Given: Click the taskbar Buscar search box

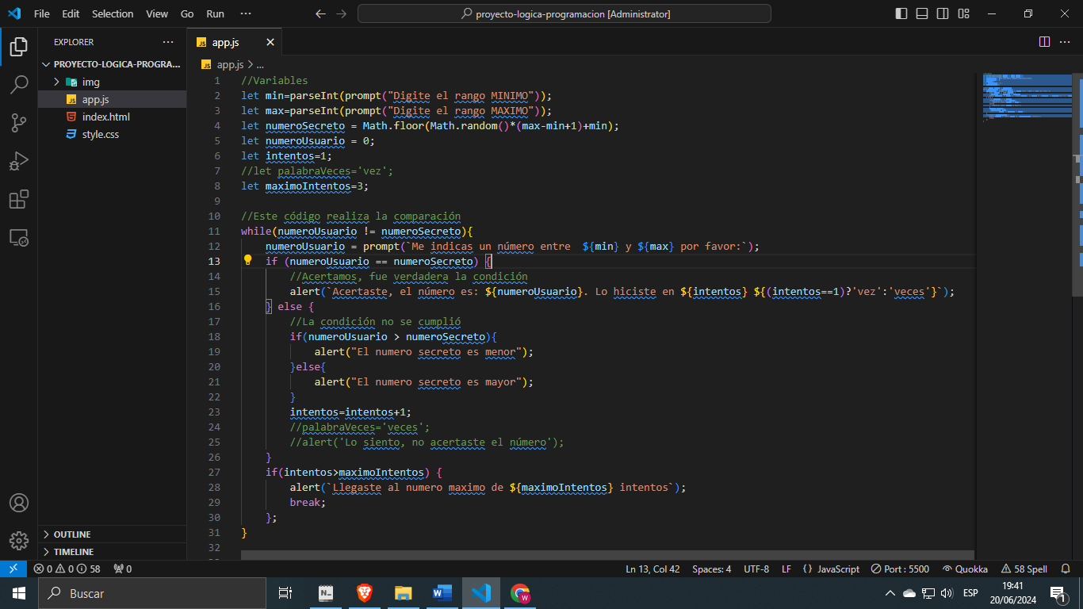Looking at the screenshot, I should tap(151, 593).
